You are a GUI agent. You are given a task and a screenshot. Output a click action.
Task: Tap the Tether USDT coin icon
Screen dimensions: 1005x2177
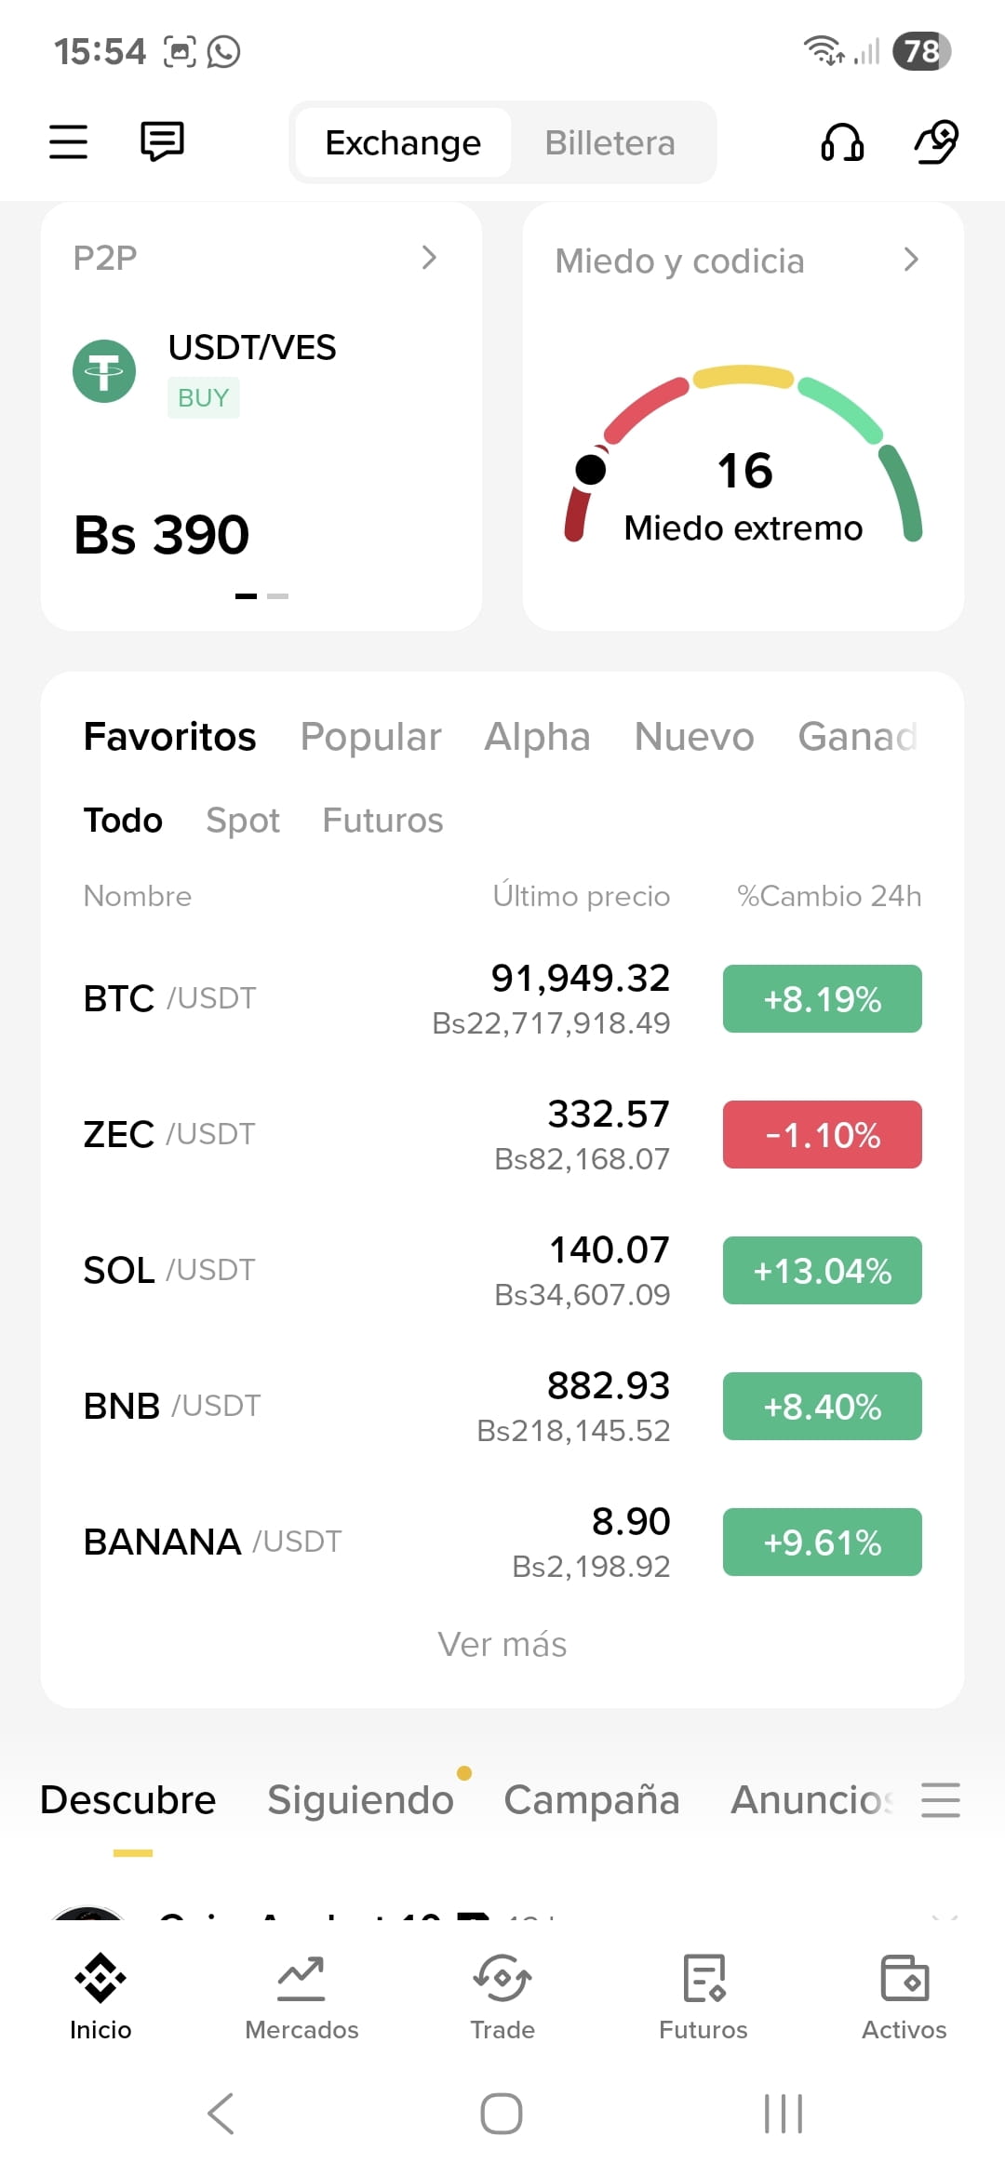(104, 371)
